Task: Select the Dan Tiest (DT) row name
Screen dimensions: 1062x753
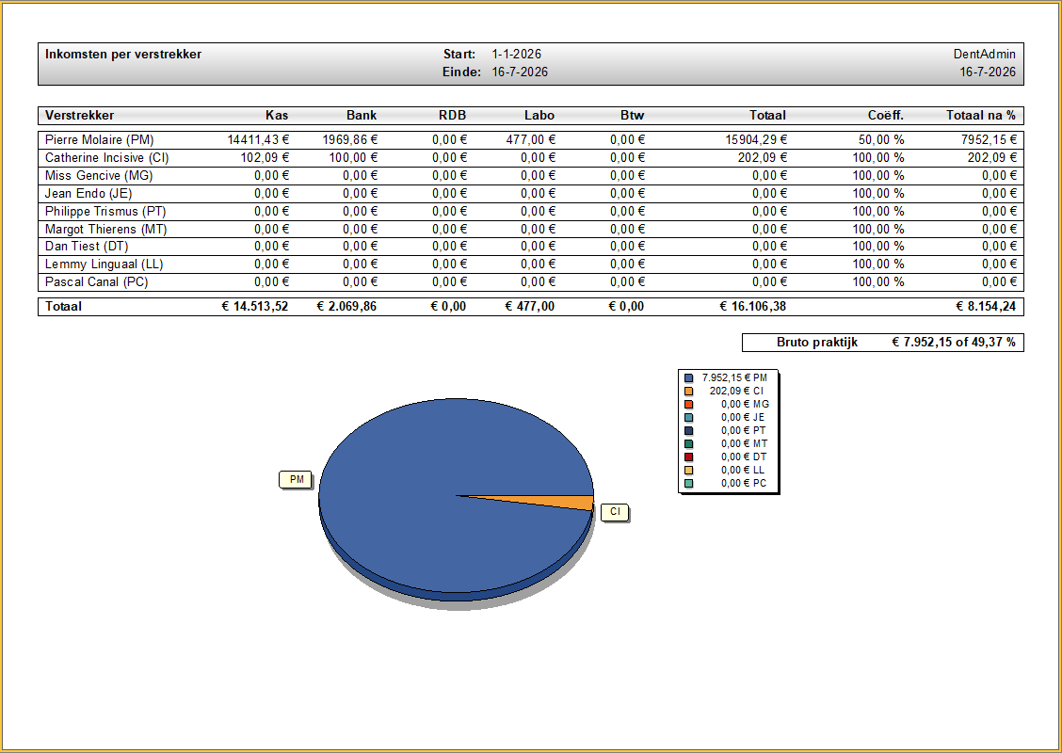Action: pos(87,246)
